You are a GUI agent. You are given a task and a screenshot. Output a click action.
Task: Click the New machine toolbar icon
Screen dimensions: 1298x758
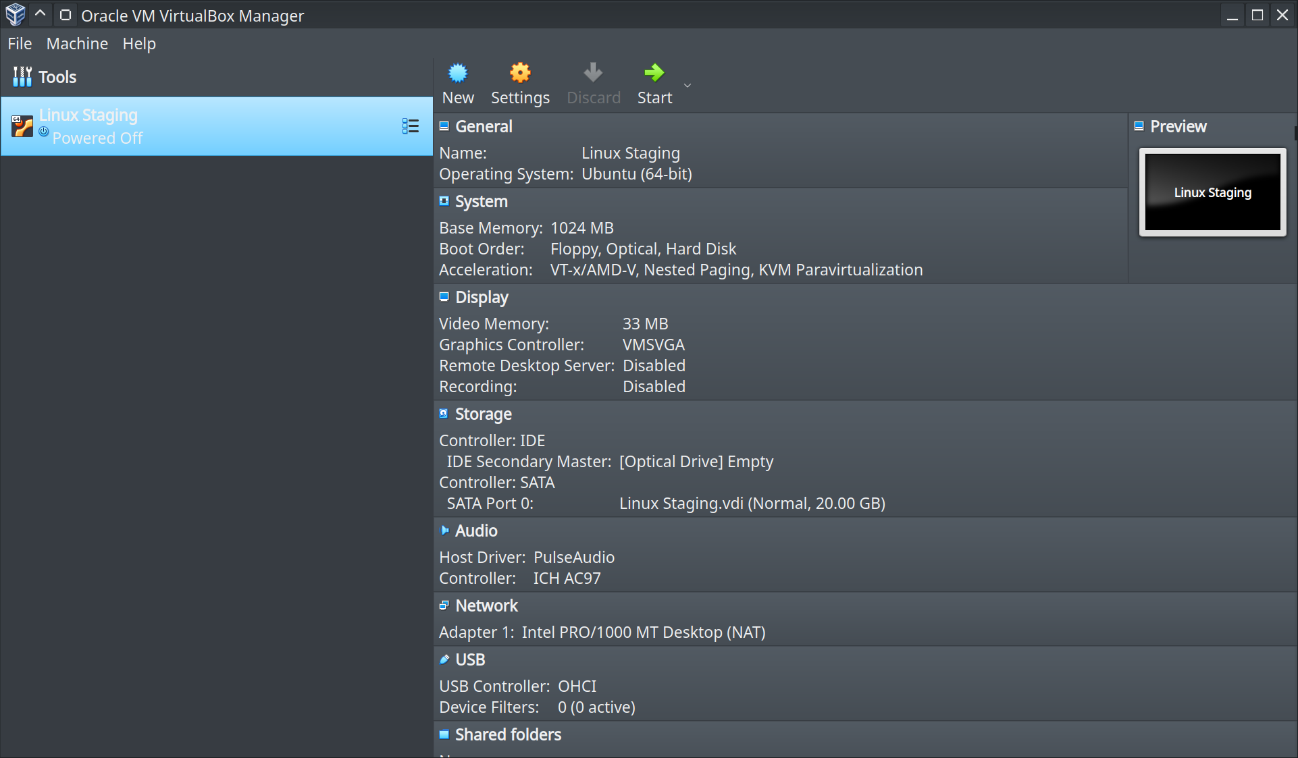point(458,73)
